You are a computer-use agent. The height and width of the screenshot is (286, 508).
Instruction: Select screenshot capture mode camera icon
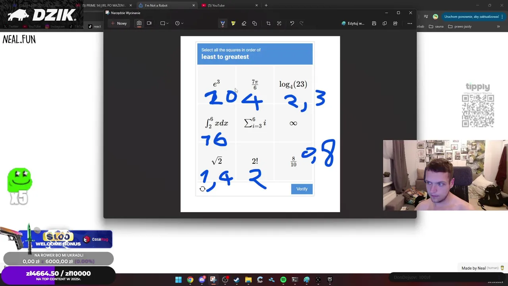(x=139, y=23)
